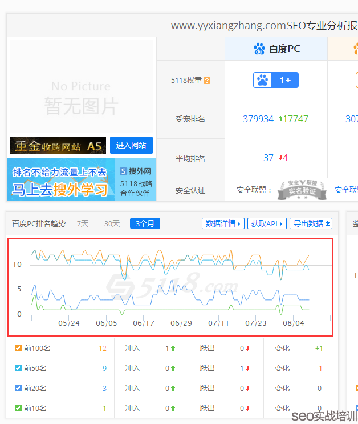Click the green up arrow beside 17747
The height and width of the screenshot is (424, 358).
[x=280, y=118]
